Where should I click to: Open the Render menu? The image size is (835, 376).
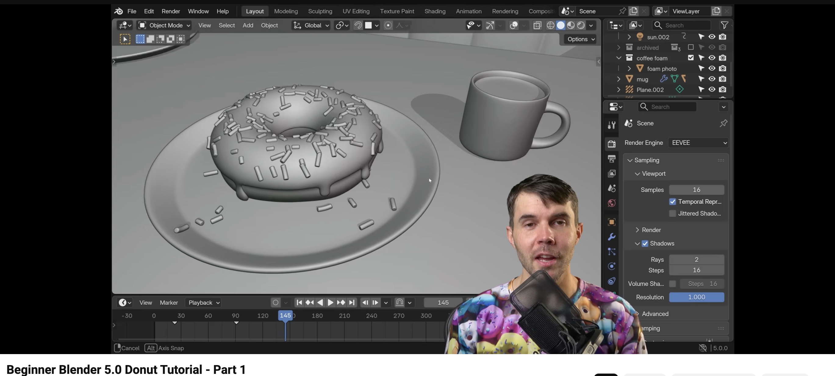click(x=170, y=11)
